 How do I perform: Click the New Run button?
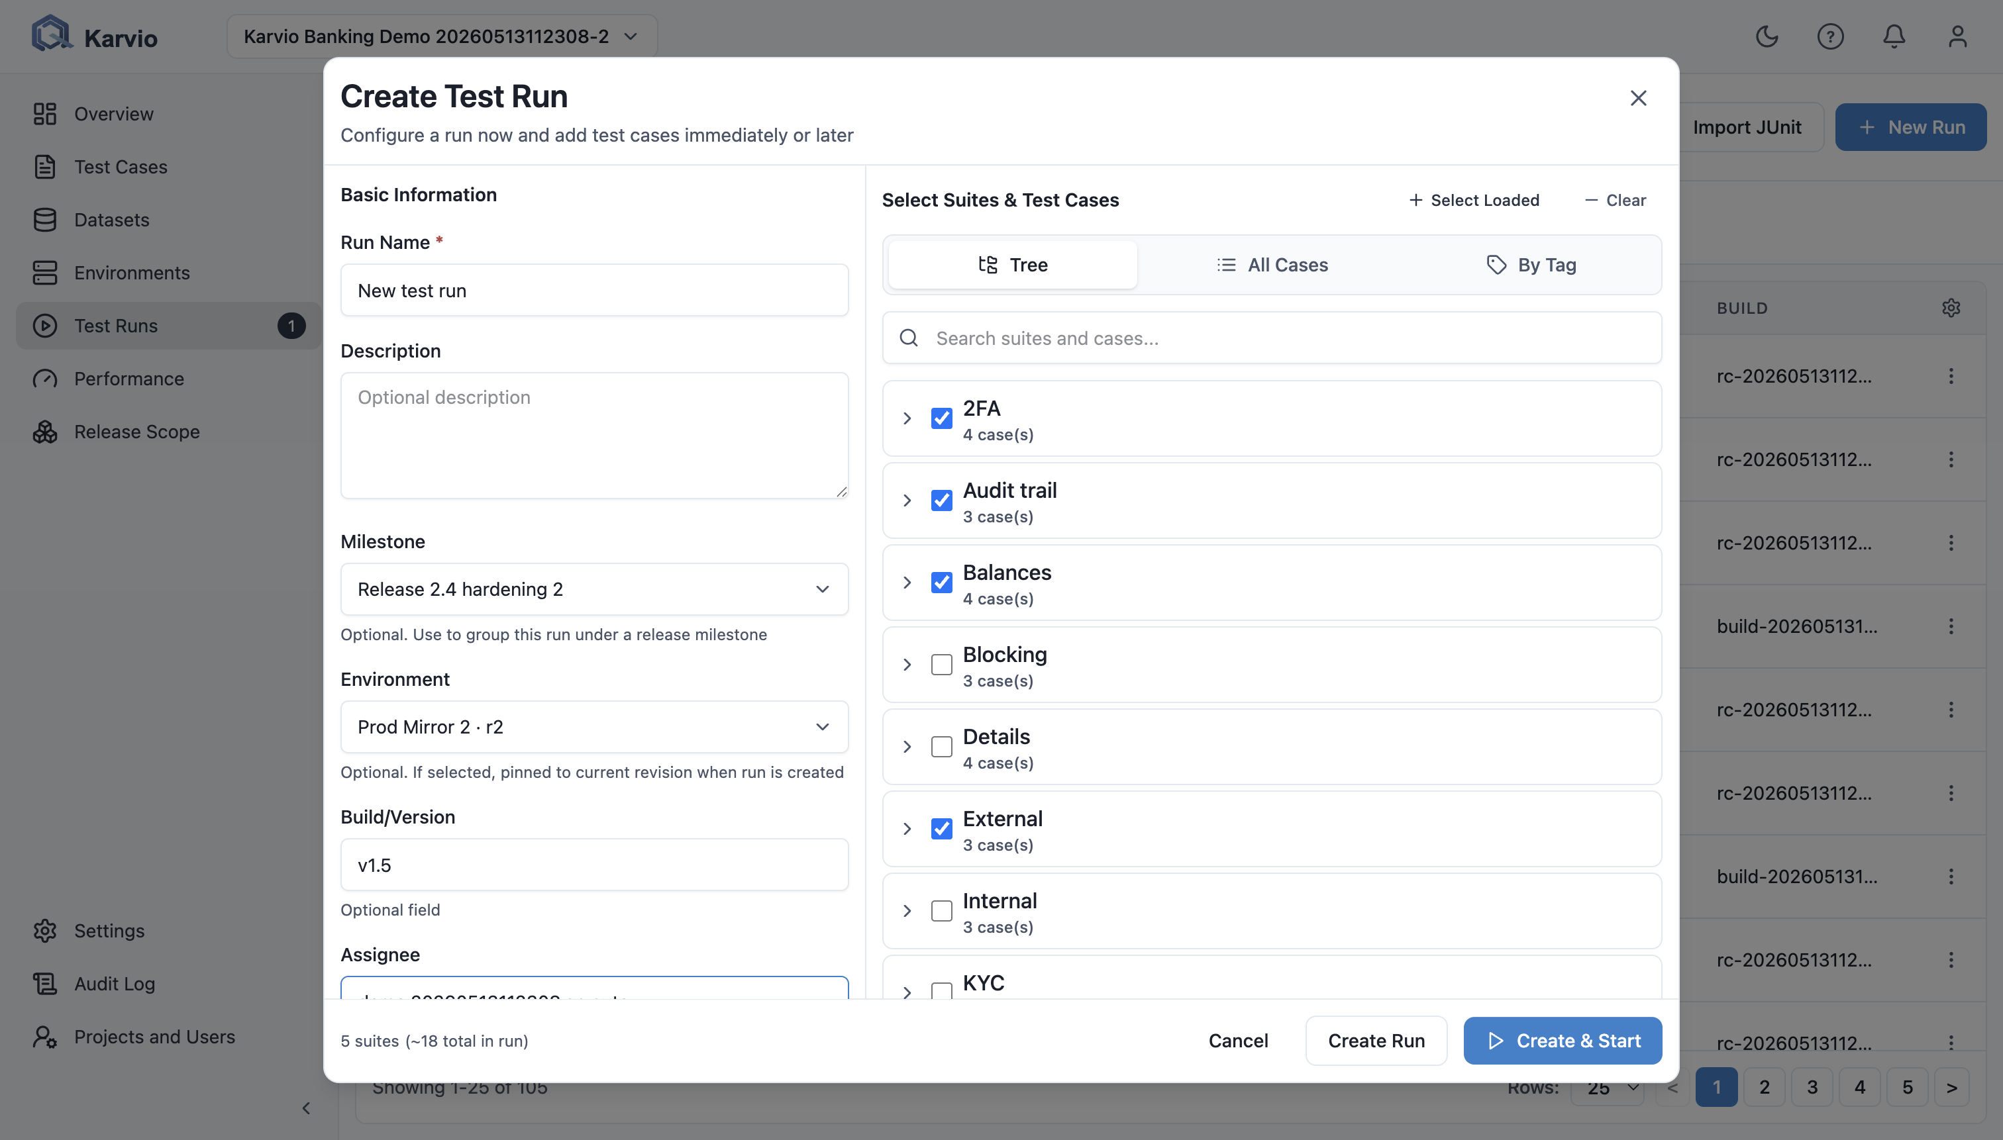click(x=1910, y=127)
